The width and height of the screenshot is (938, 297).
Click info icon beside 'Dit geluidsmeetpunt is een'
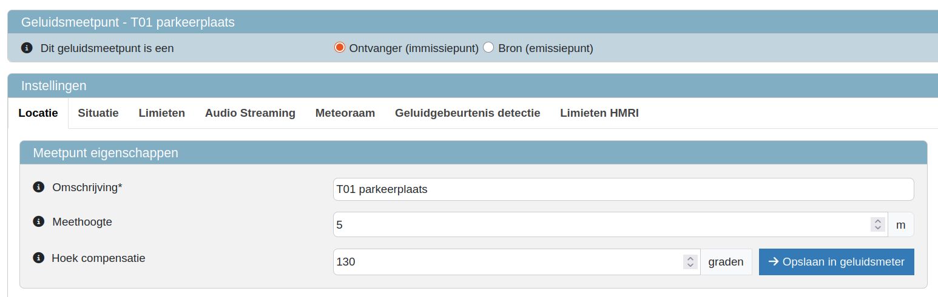(27, 48)
